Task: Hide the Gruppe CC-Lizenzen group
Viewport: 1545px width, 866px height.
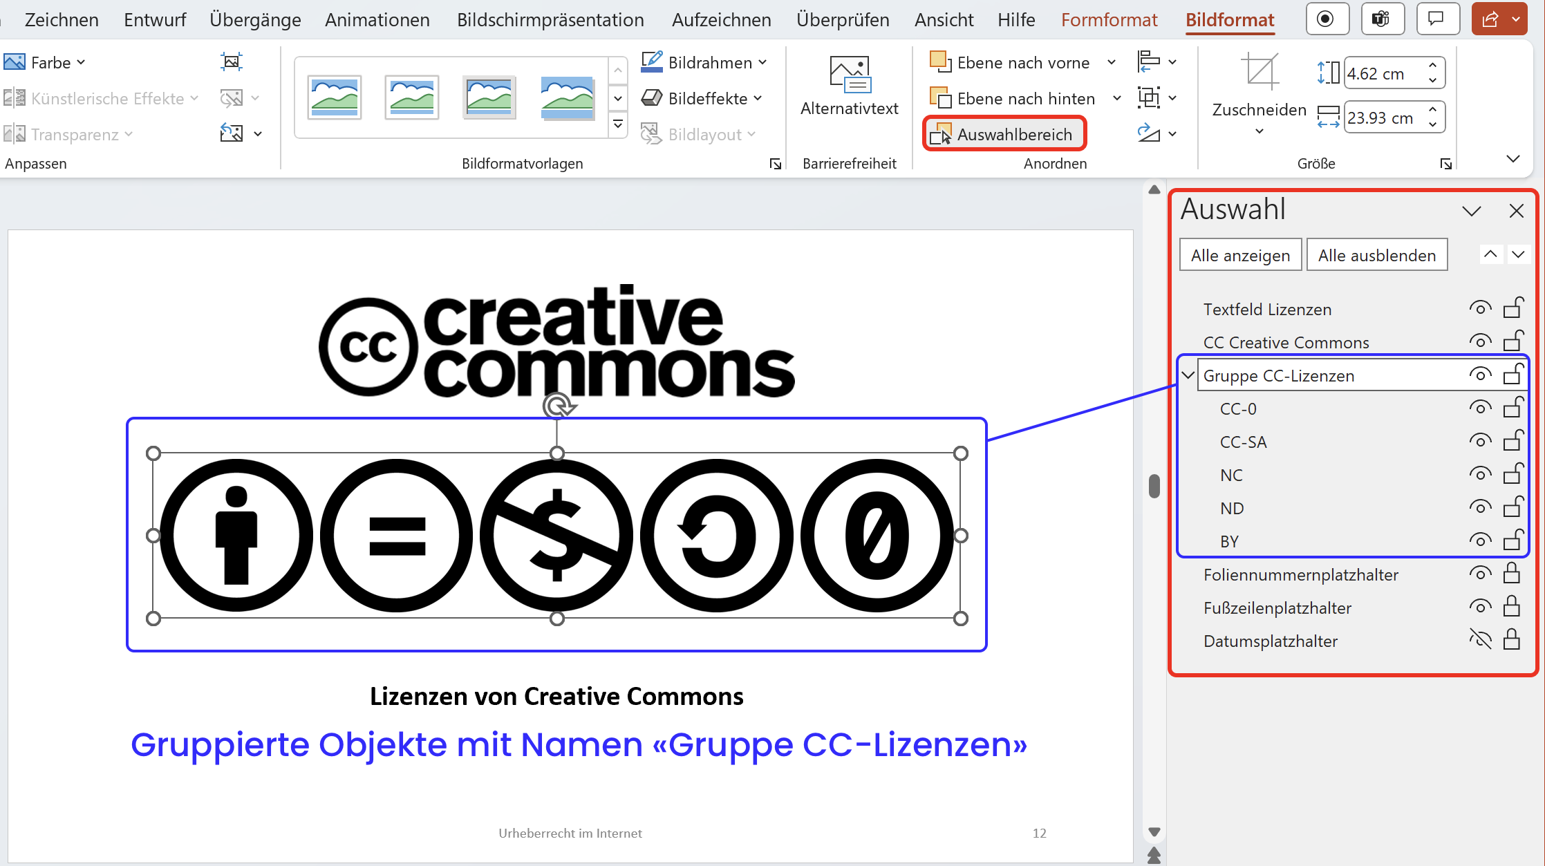Action: click(x=1480, y=375)
